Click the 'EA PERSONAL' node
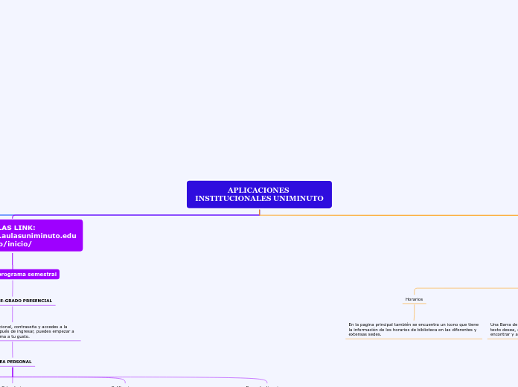518x387 pixels. tap(16, 362)
